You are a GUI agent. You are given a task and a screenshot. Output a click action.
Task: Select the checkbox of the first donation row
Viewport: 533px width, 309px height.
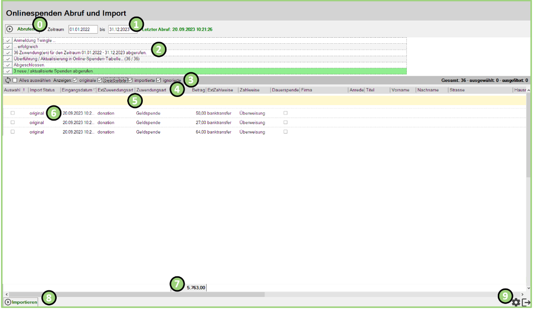(x=13, y=113)
